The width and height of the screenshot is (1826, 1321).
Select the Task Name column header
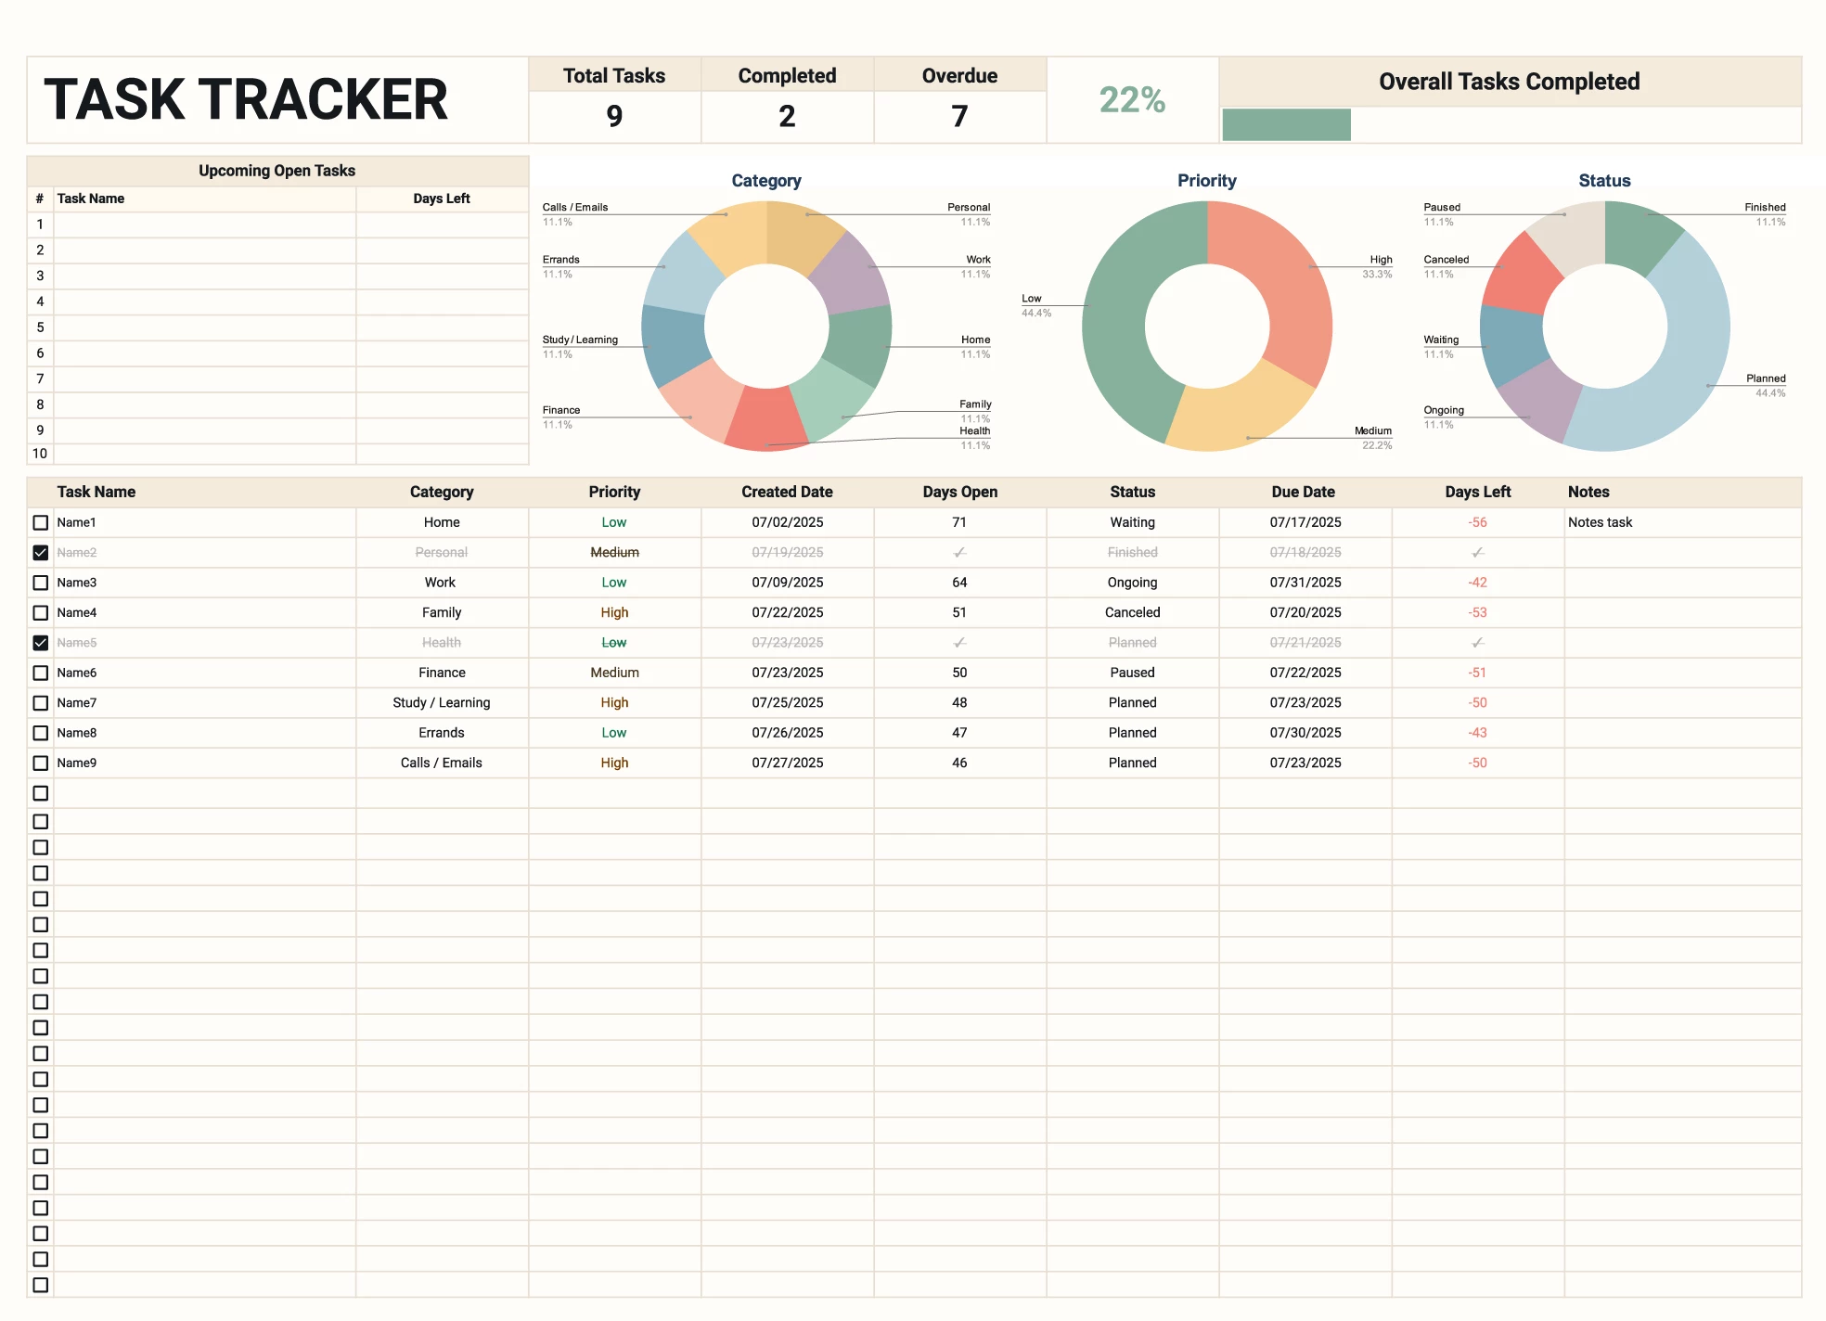tap(96, 492)
